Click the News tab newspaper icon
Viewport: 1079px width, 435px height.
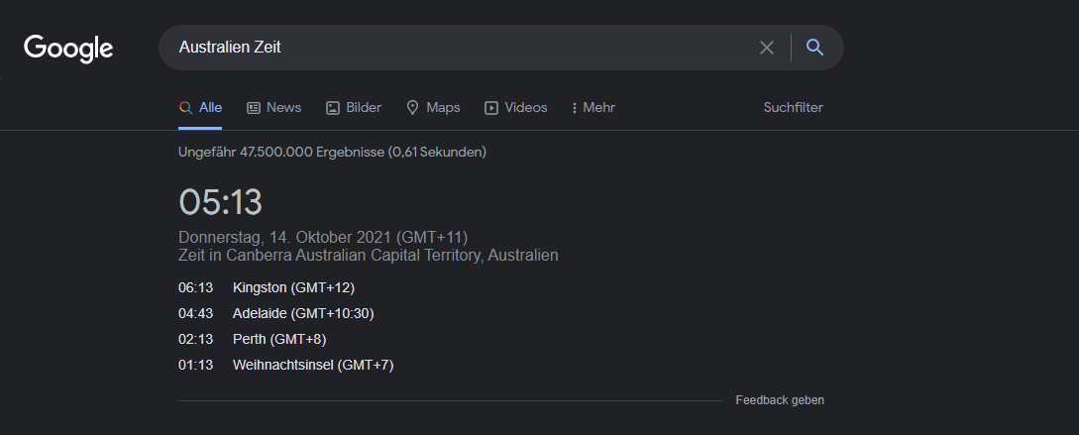coord(254,108)
